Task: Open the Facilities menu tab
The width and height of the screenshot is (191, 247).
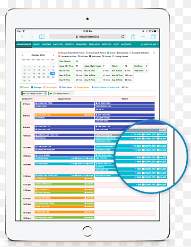Action: 58,45
